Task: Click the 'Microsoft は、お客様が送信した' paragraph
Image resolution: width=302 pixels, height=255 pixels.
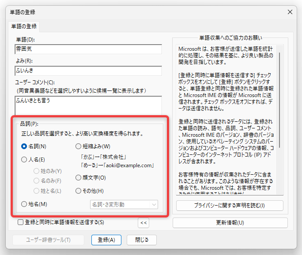Action: click(226, 56)
